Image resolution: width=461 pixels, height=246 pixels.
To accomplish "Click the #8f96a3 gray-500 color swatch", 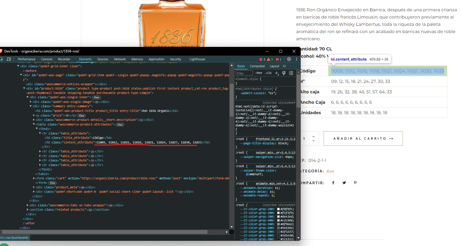I will (279, 224).
